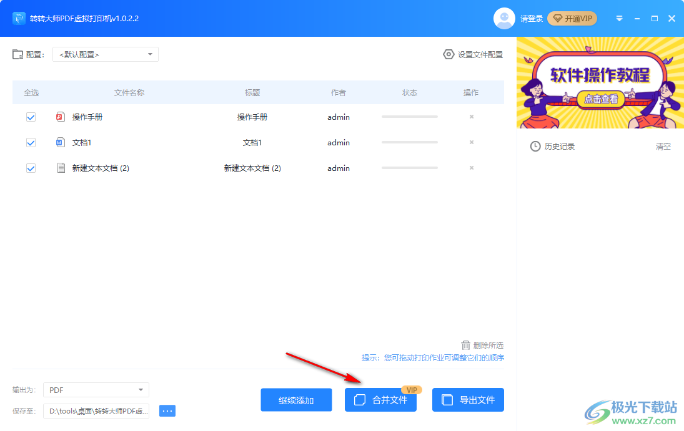Open the user avatar profile icon
684x431 pixels.
point(504,18)
